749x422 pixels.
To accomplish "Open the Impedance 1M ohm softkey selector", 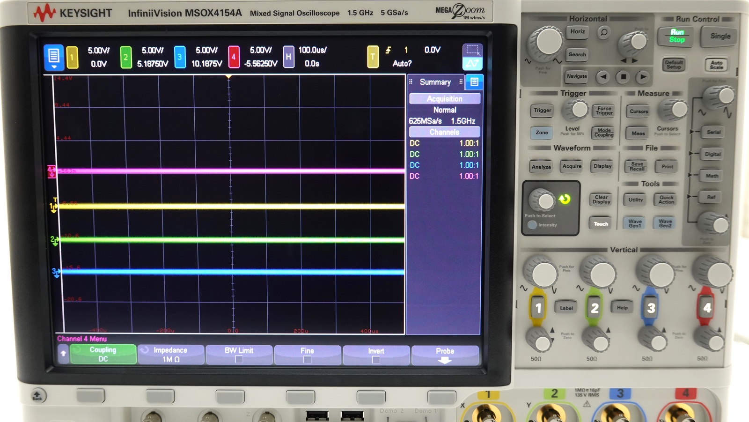I will point(170,355).
